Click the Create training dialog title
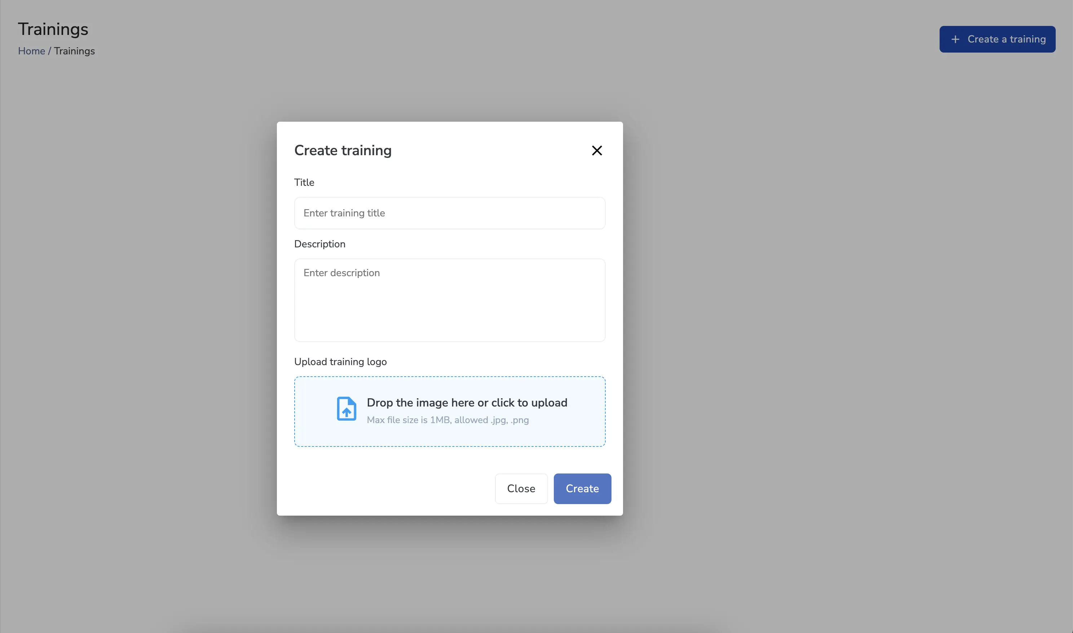1073x633 pixels. pos(343,150)
